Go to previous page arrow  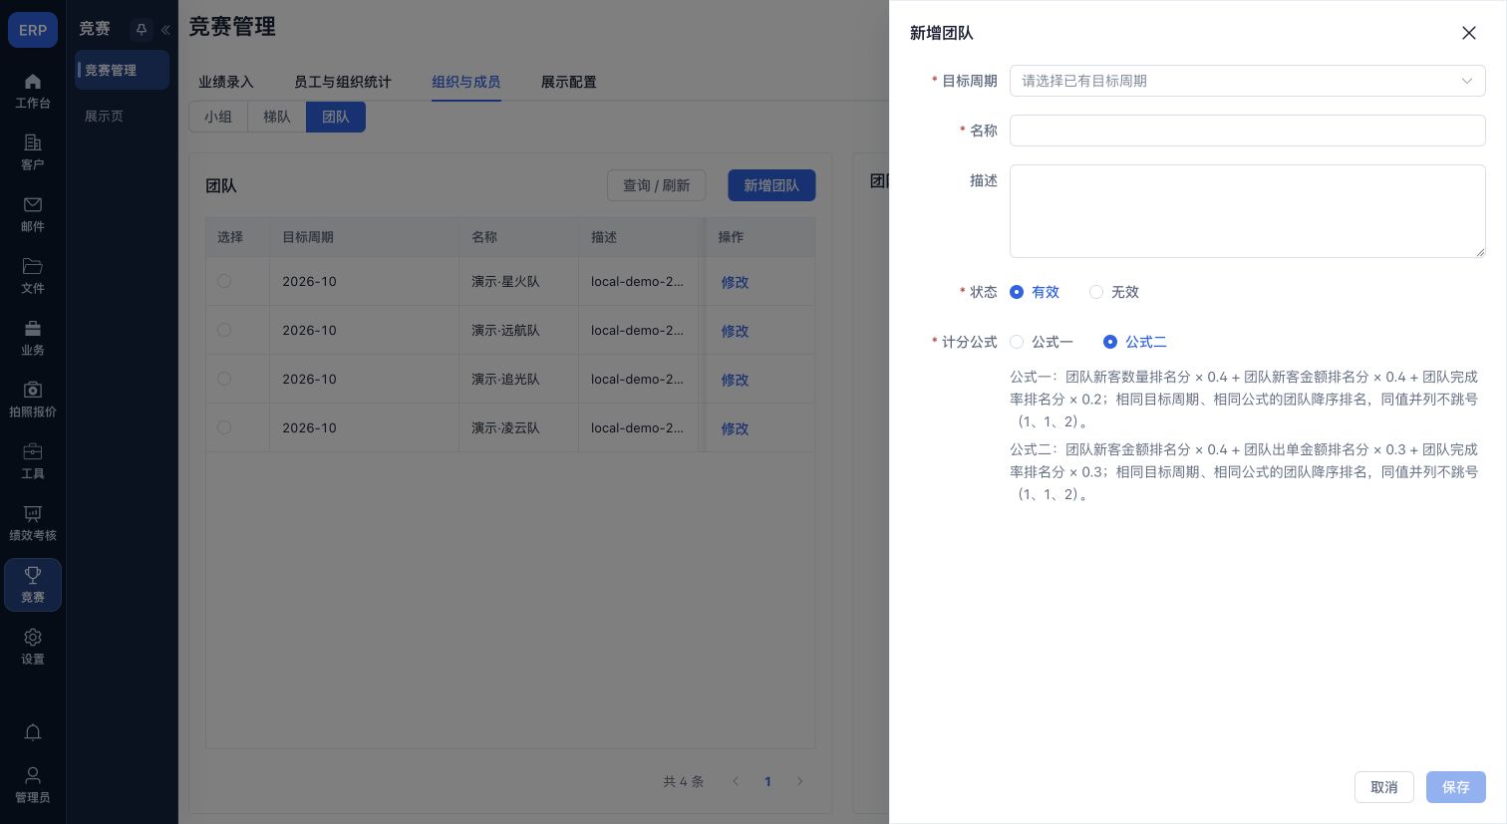pos(736,781)
